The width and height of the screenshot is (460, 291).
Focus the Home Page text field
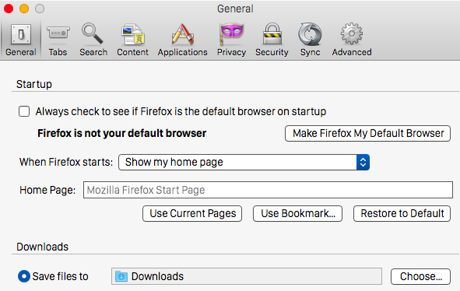[268, 190]
